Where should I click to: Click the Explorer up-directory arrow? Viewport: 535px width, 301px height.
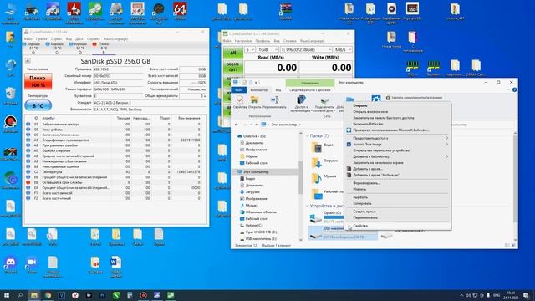pos(257,125)
